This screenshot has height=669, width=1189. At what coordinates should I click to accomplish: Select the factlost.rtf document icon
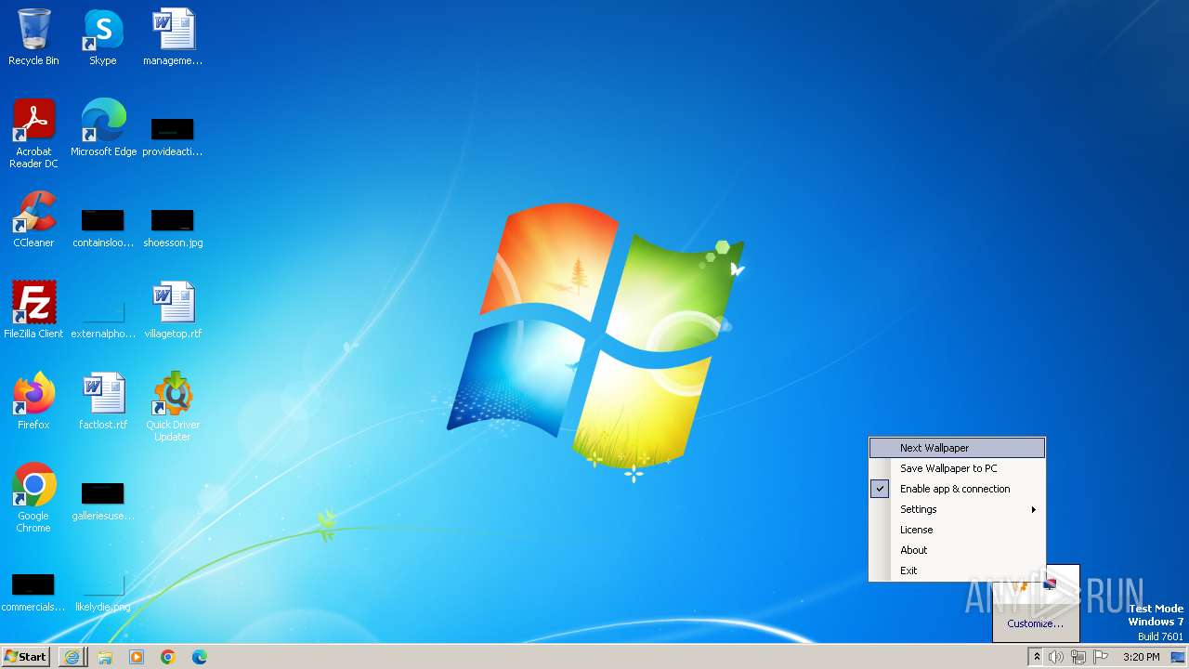pos(103,401)
